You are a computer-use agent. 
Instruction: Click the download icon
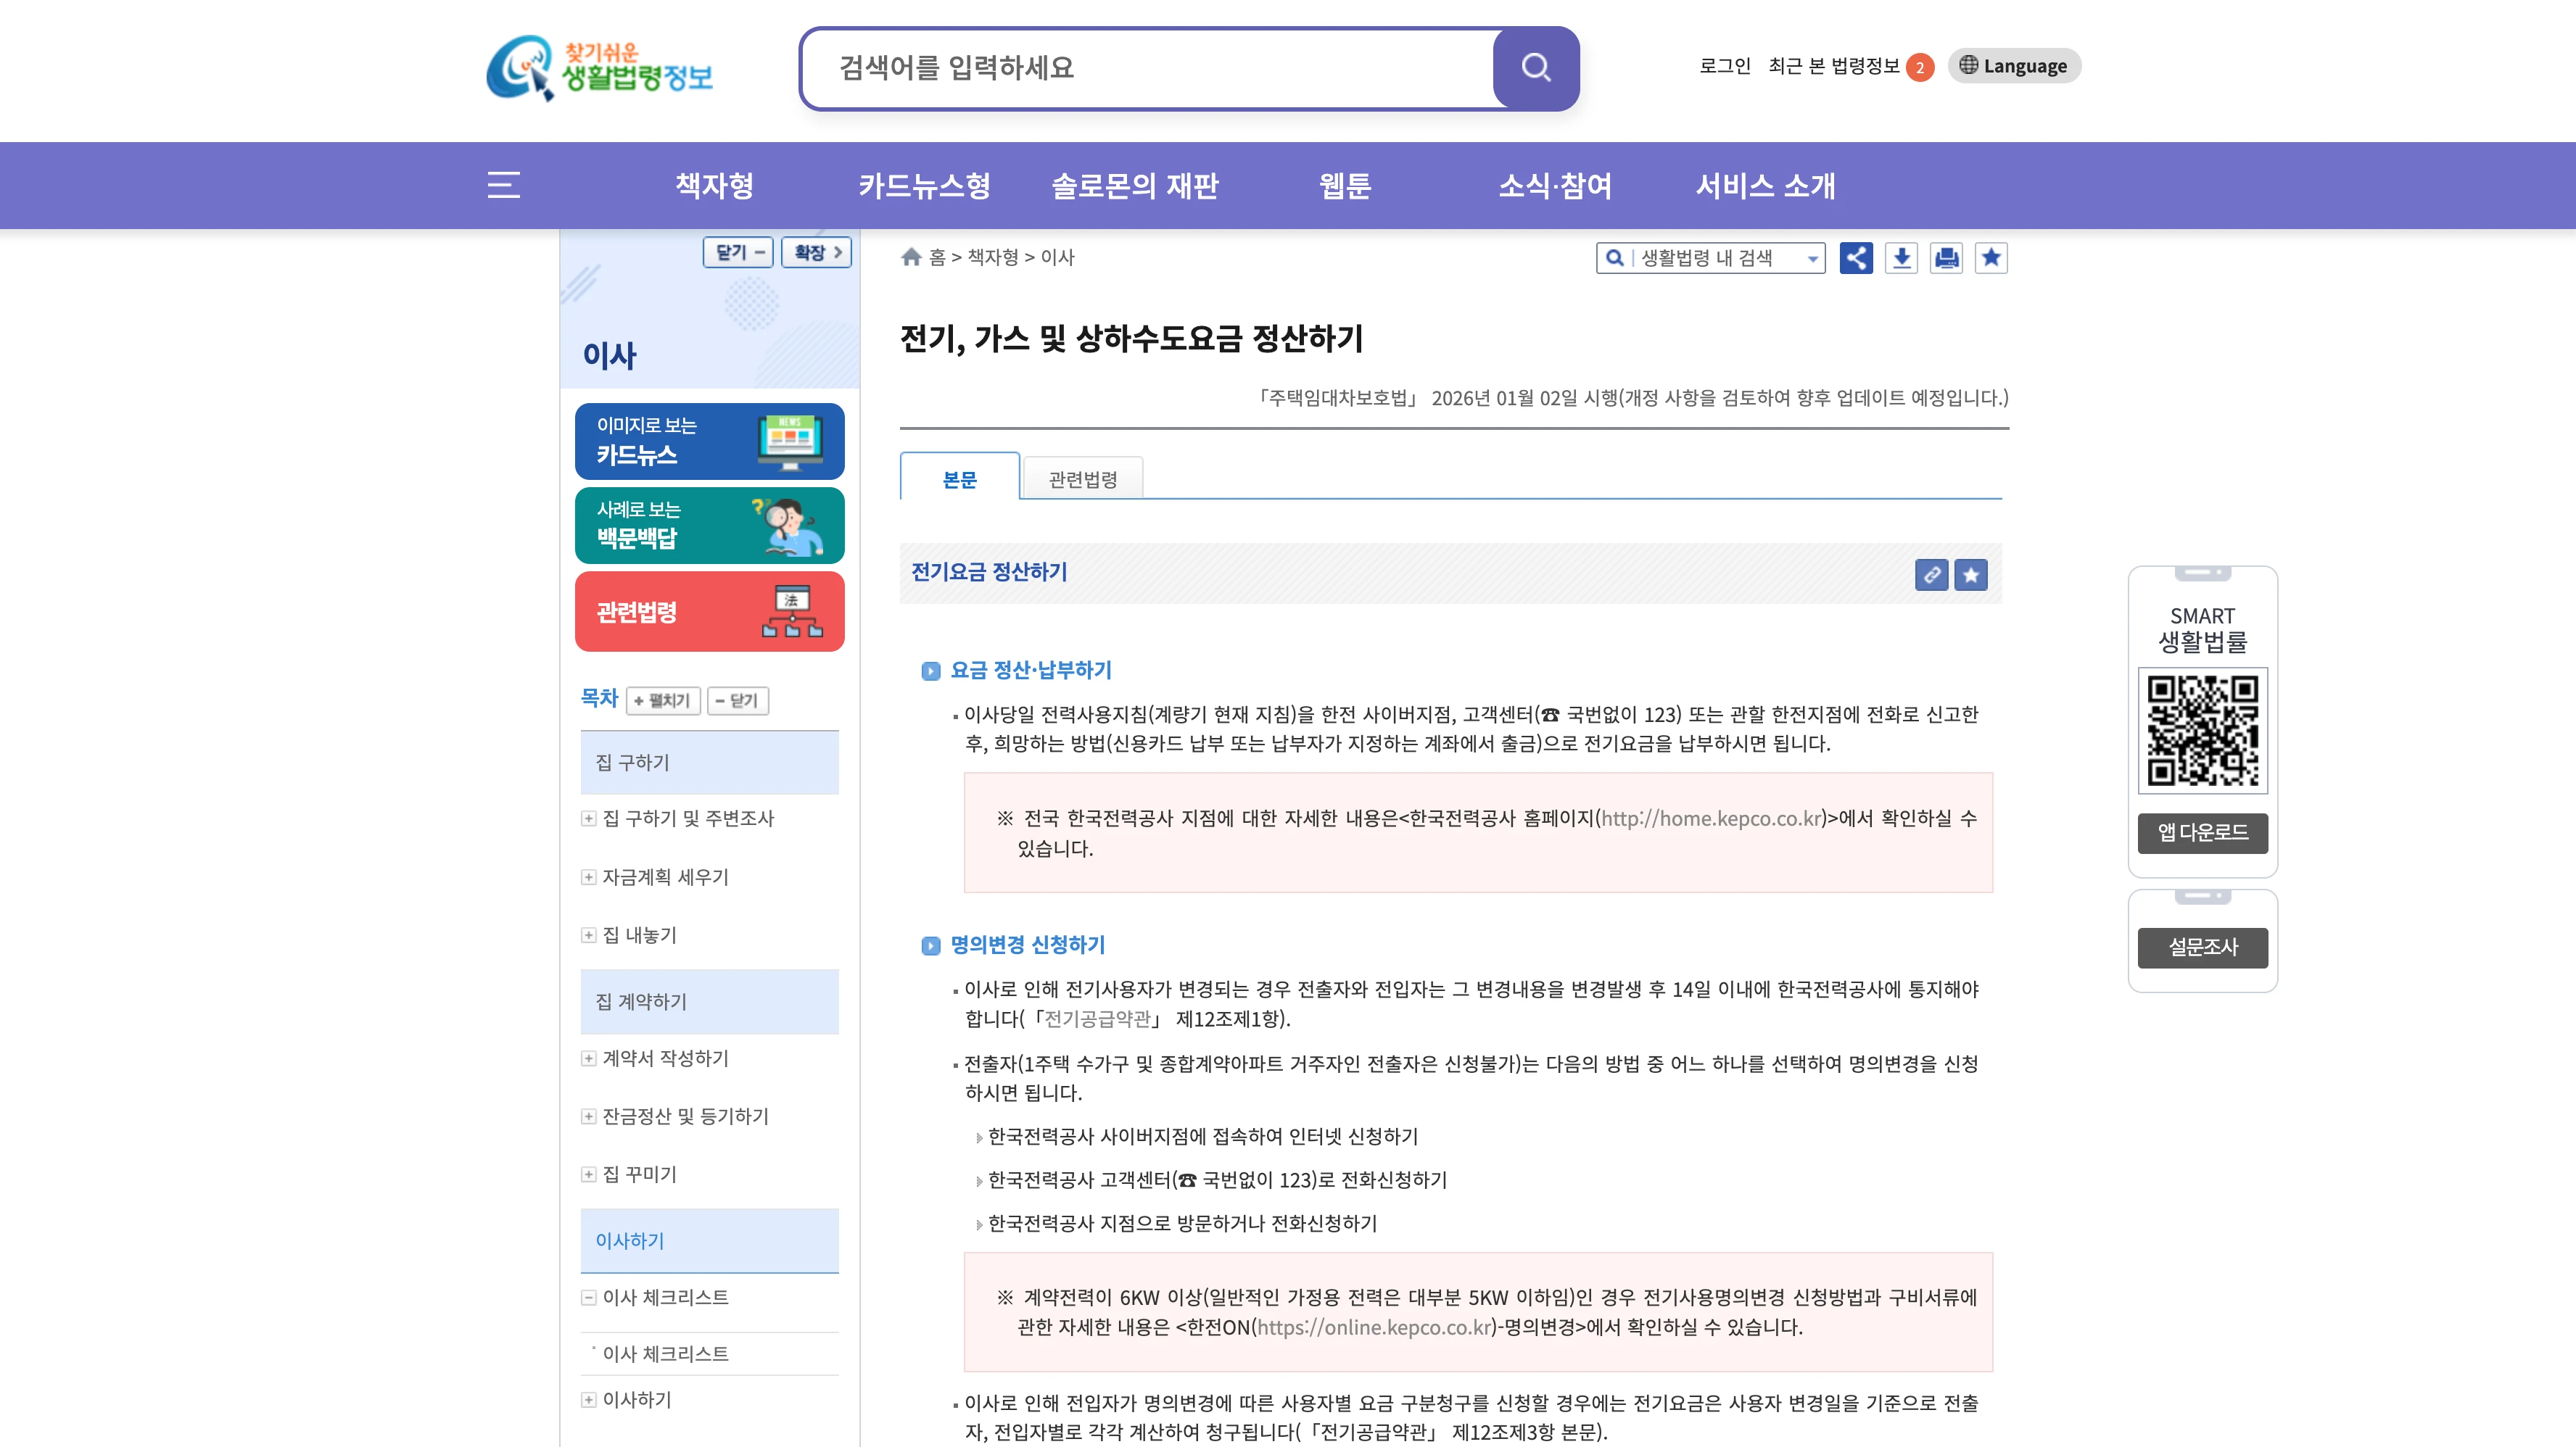1901,258
